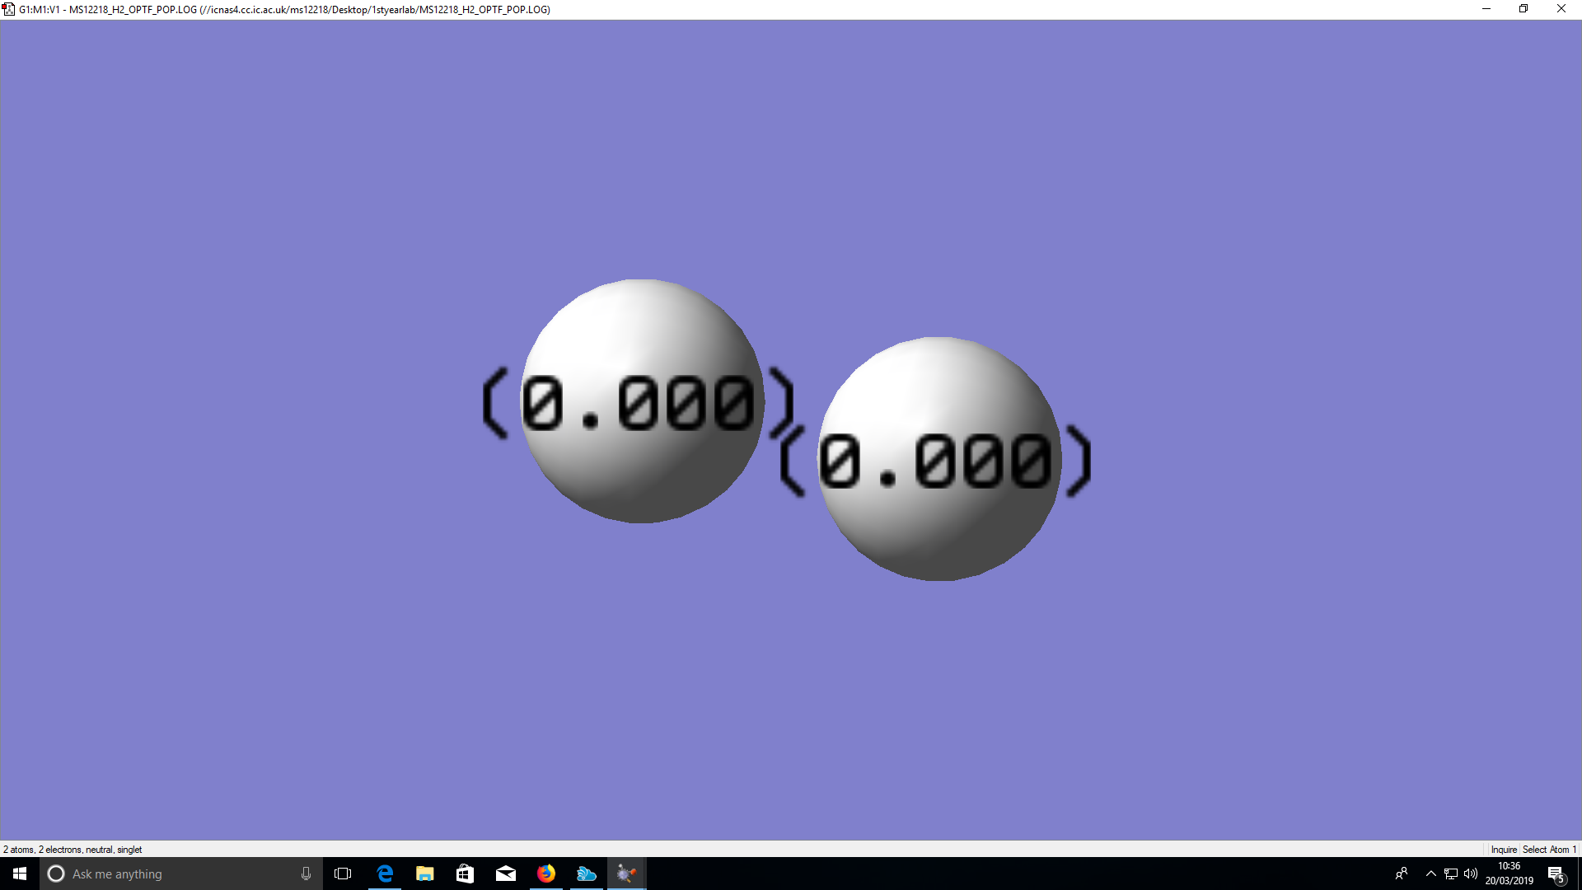
Task: Open the clock showing 10:36
Action: [x=1509, y=874]
